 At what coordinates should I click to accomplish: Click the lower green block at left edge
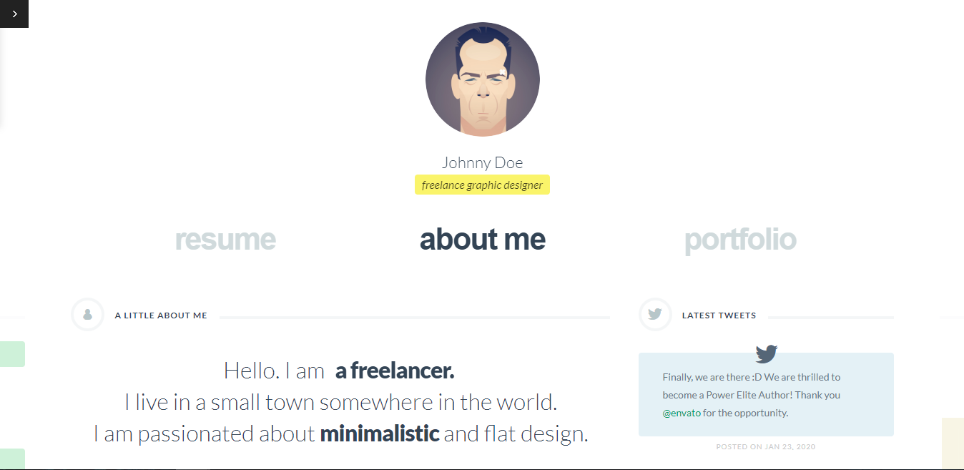tap(12, 458)
